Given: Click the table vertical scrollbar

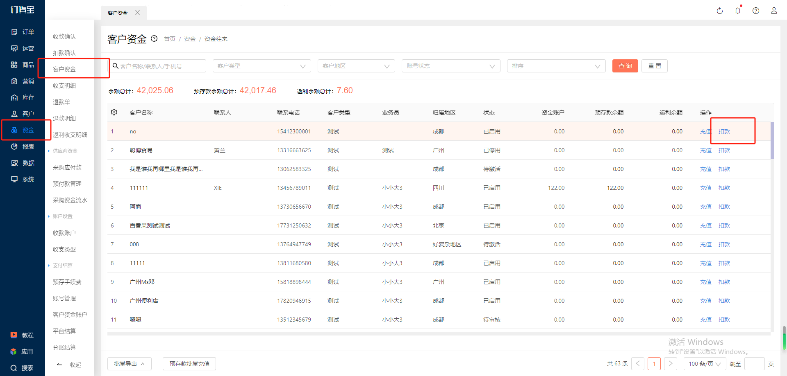Looking at the screenshot, I should 772,140.
